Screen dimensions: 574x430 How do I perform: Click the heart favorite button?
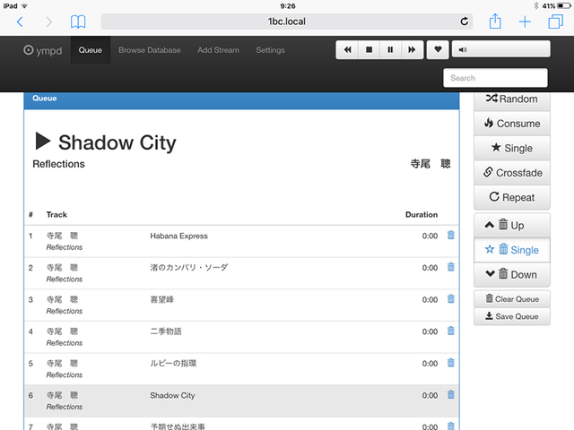click(438, 50)
